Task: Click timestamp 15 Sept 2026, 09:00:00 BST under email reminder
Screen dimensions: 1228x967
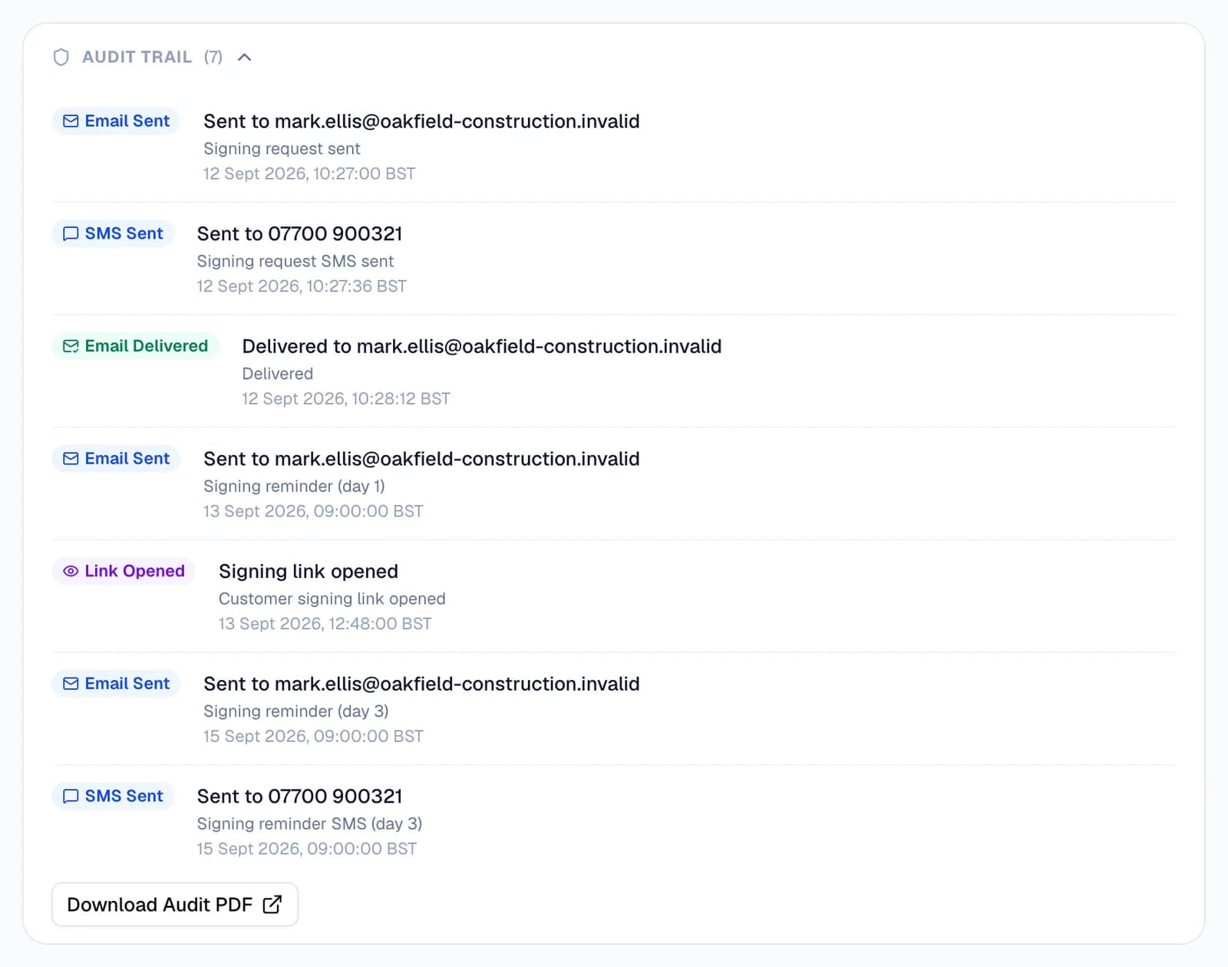Action: [x=313, y=736]
